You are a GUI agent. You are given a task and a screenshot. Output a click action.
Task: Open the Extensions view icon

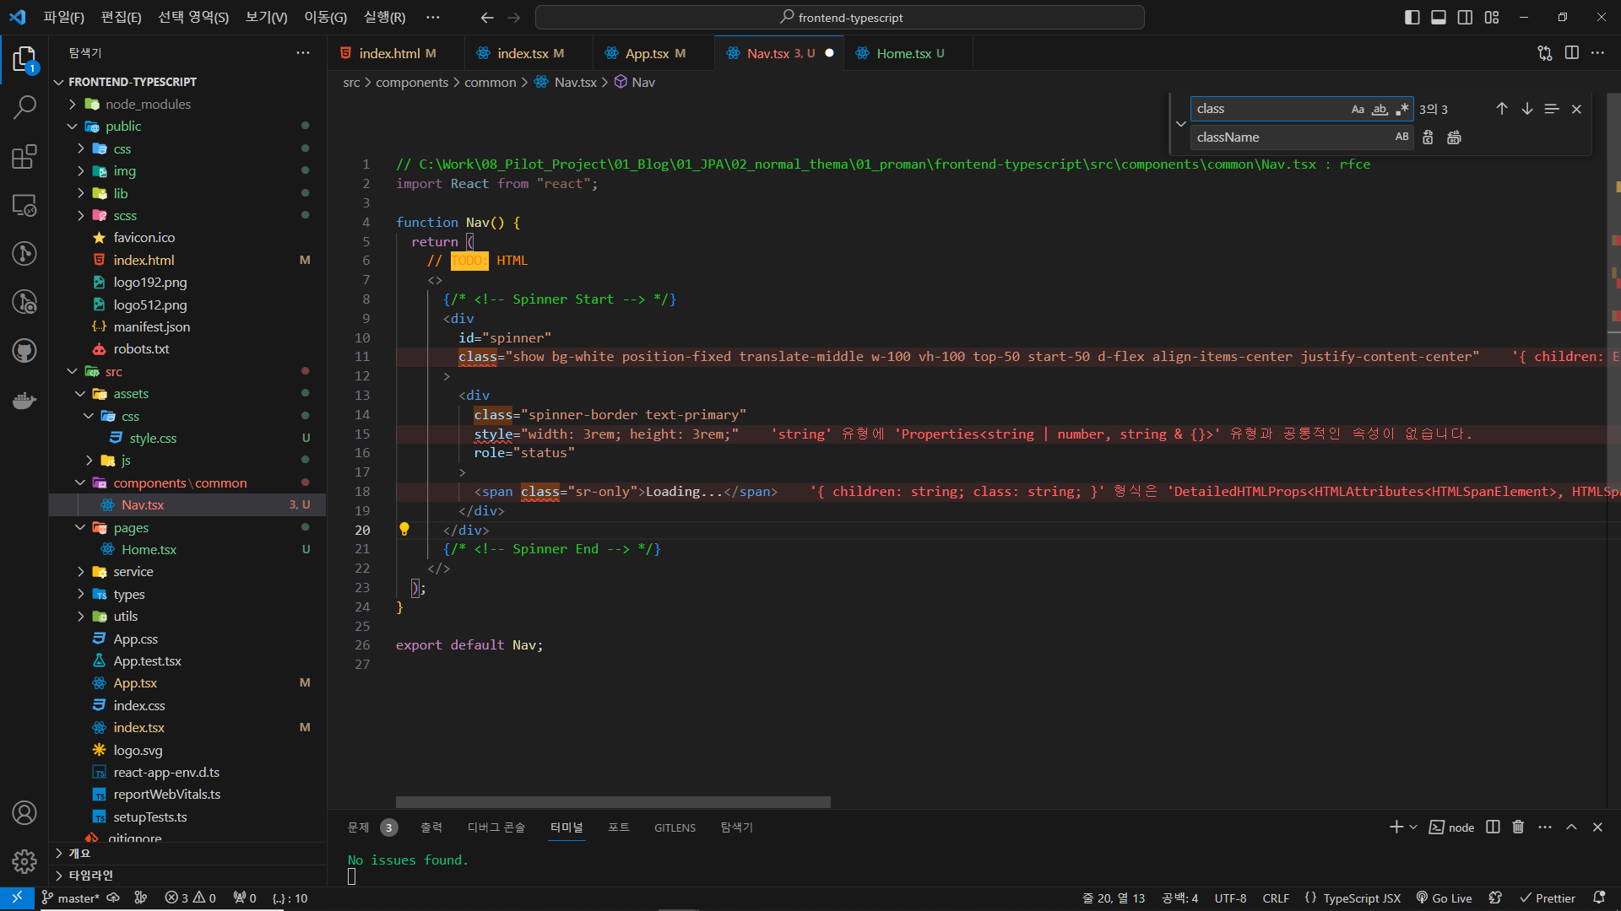click(24, 157)
